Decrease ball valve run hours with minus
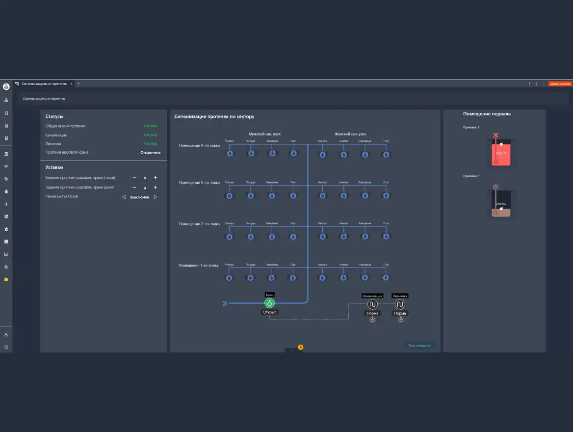The width and height of the screenshot is (573, 432). pyautogui.click(x=135, y=178)
